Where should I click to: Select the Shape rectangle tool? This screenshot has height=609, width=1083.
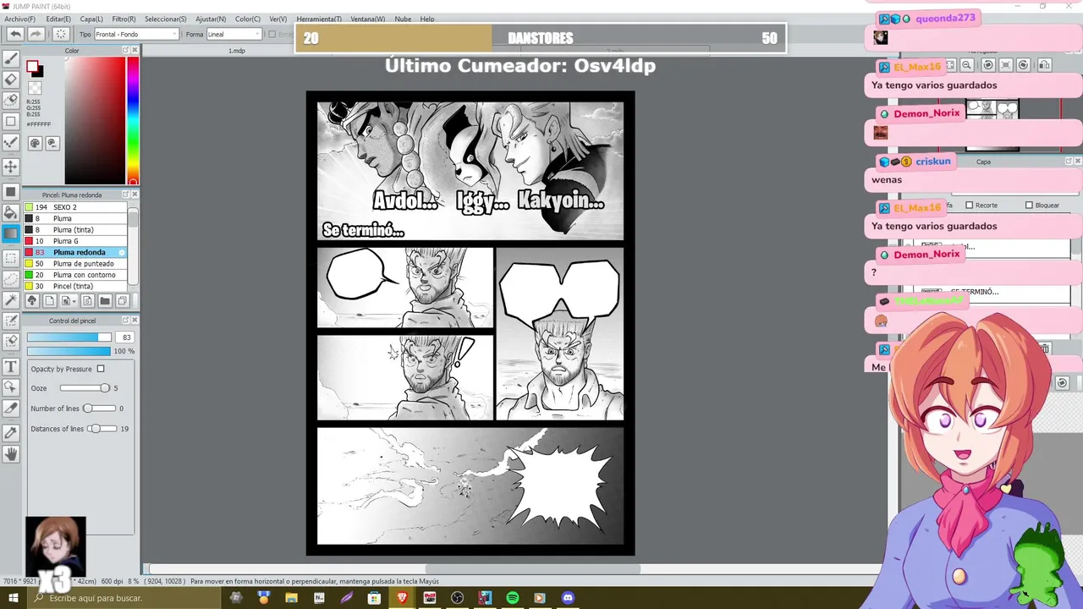pos(11,121)
